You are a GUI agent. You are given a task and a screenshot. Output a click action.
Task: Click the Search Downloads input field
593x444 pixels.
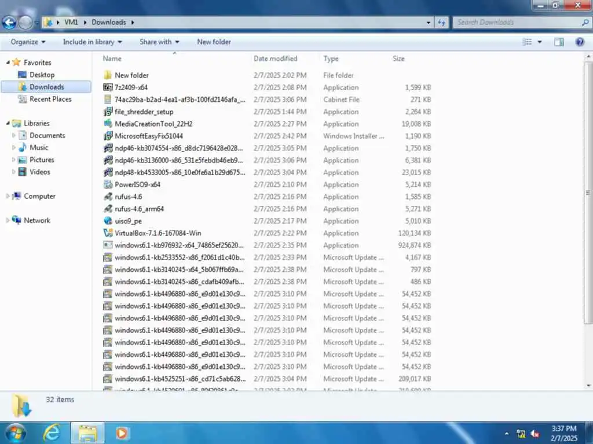coord(518,23)
